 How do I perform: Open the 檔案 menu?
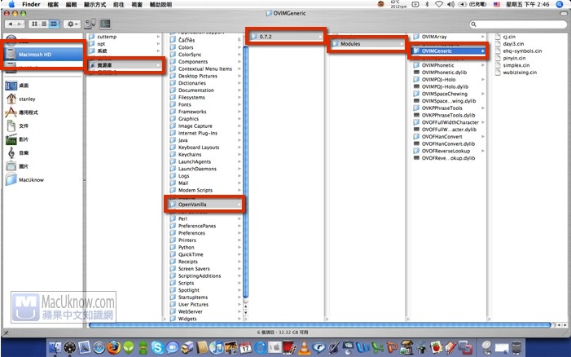tap(53, 5)
